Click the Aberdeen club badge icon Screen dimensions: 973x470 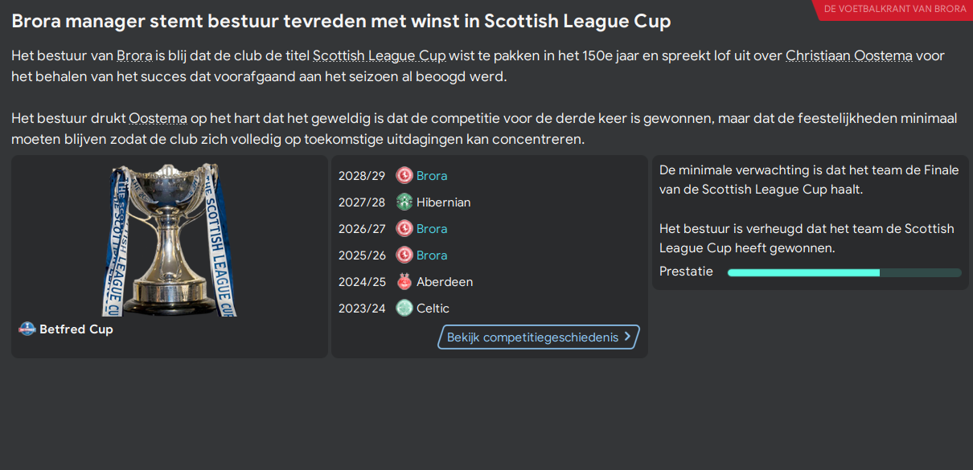[404, 282]
